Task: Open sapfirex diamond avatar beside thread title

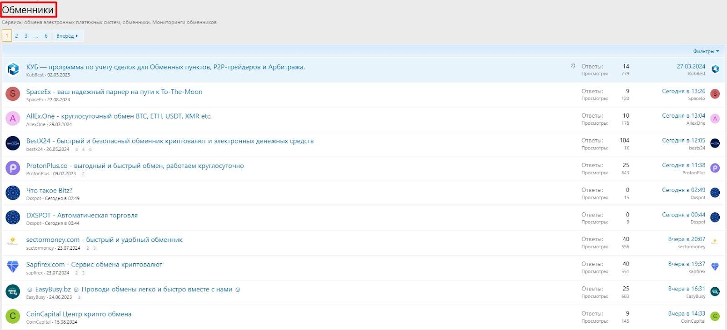Action: coord(13,267)
